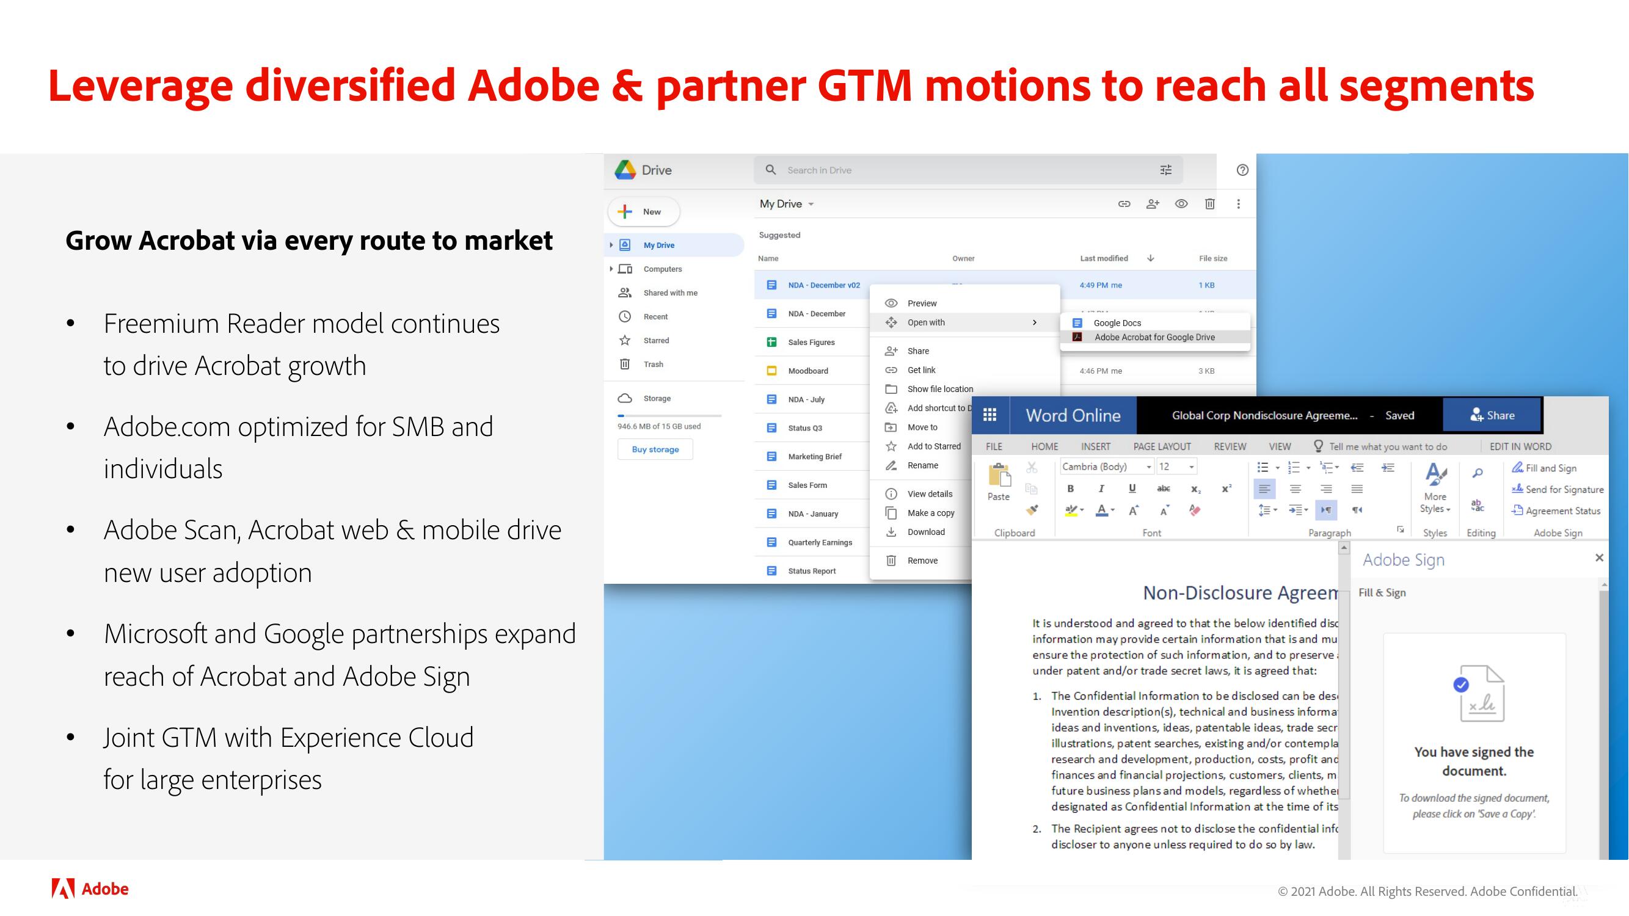Screen dimensions: 1629x916
Task: Click the clear formatting eraser icon
Action: click(x=1195, y=510)
